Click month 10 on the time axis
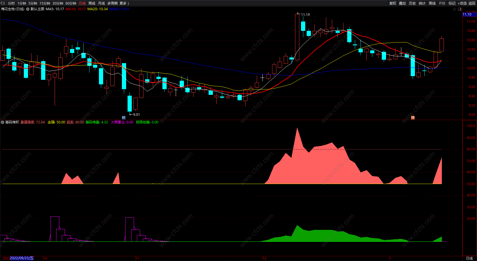 [x=45, y=258]
